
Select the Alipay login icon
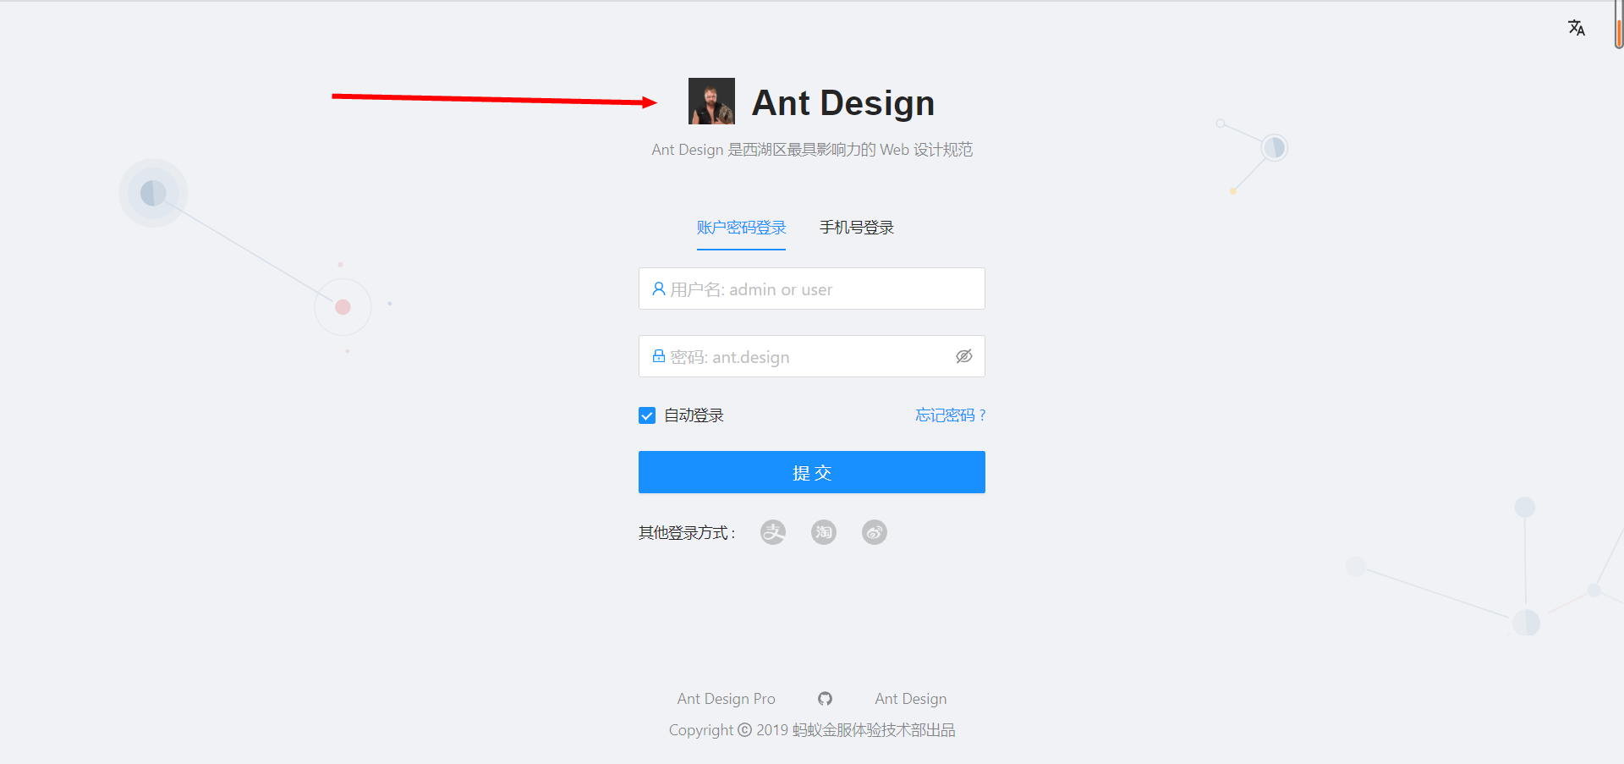pos(772,532)
